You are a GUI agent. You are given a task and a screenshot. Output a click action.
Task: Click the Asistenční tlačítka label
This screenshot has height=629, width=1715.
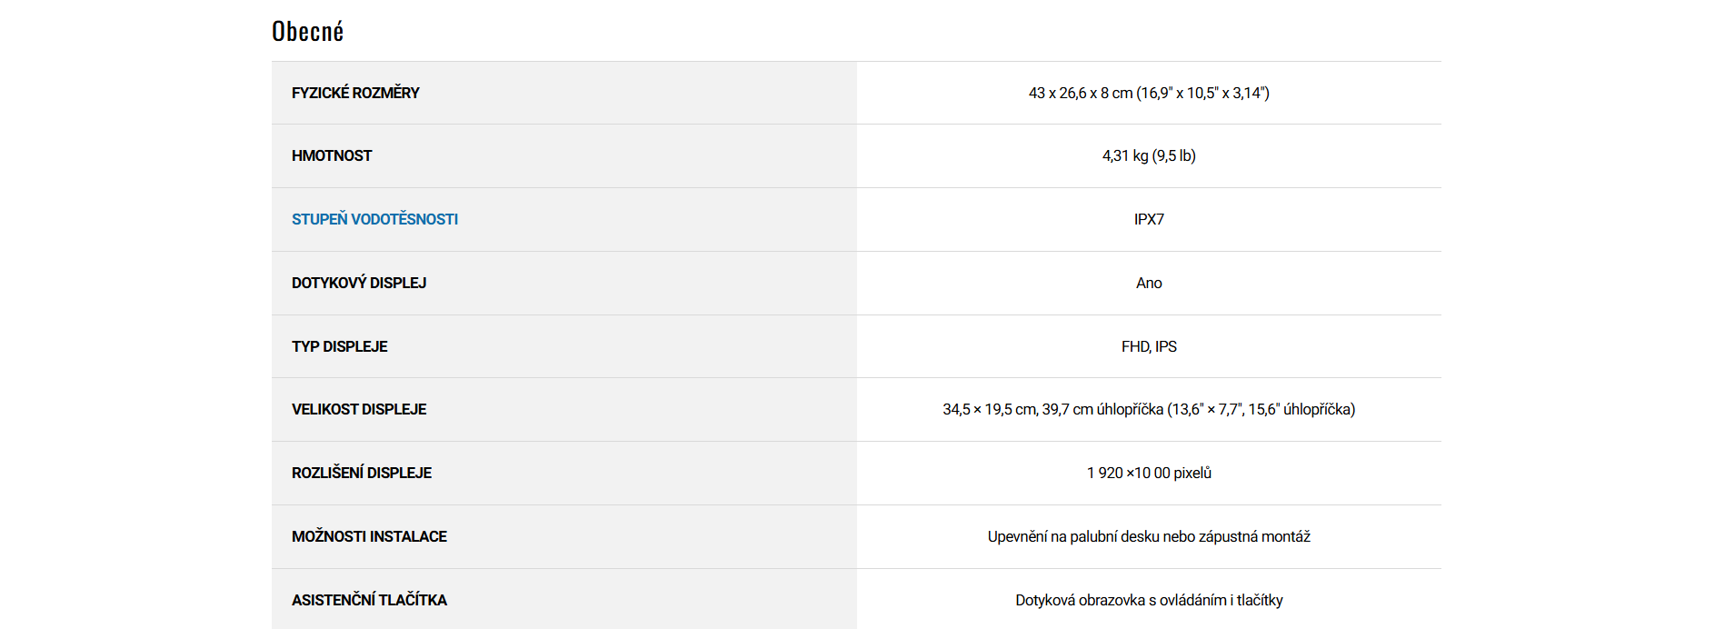(x=369, y=600)
